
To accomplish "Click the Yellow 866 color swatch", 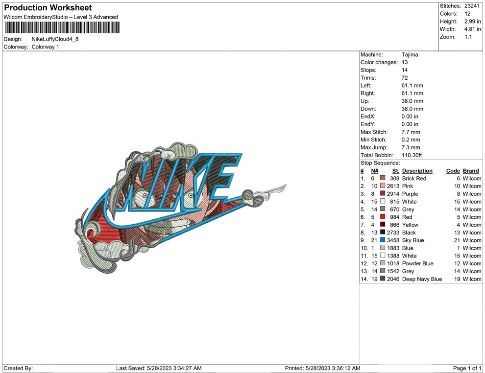I will (383, 224).
